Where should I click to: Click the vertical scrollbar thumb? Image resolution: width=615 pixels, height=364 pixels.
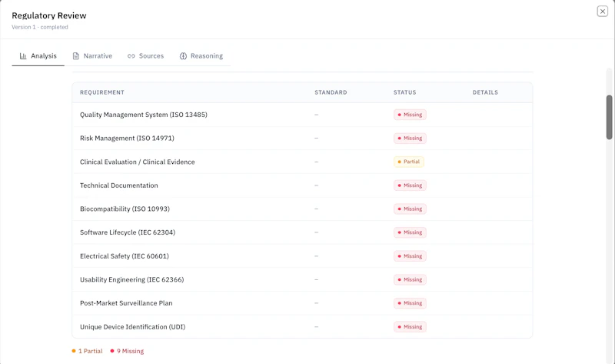pyautogui.click(x=609, y=117)
